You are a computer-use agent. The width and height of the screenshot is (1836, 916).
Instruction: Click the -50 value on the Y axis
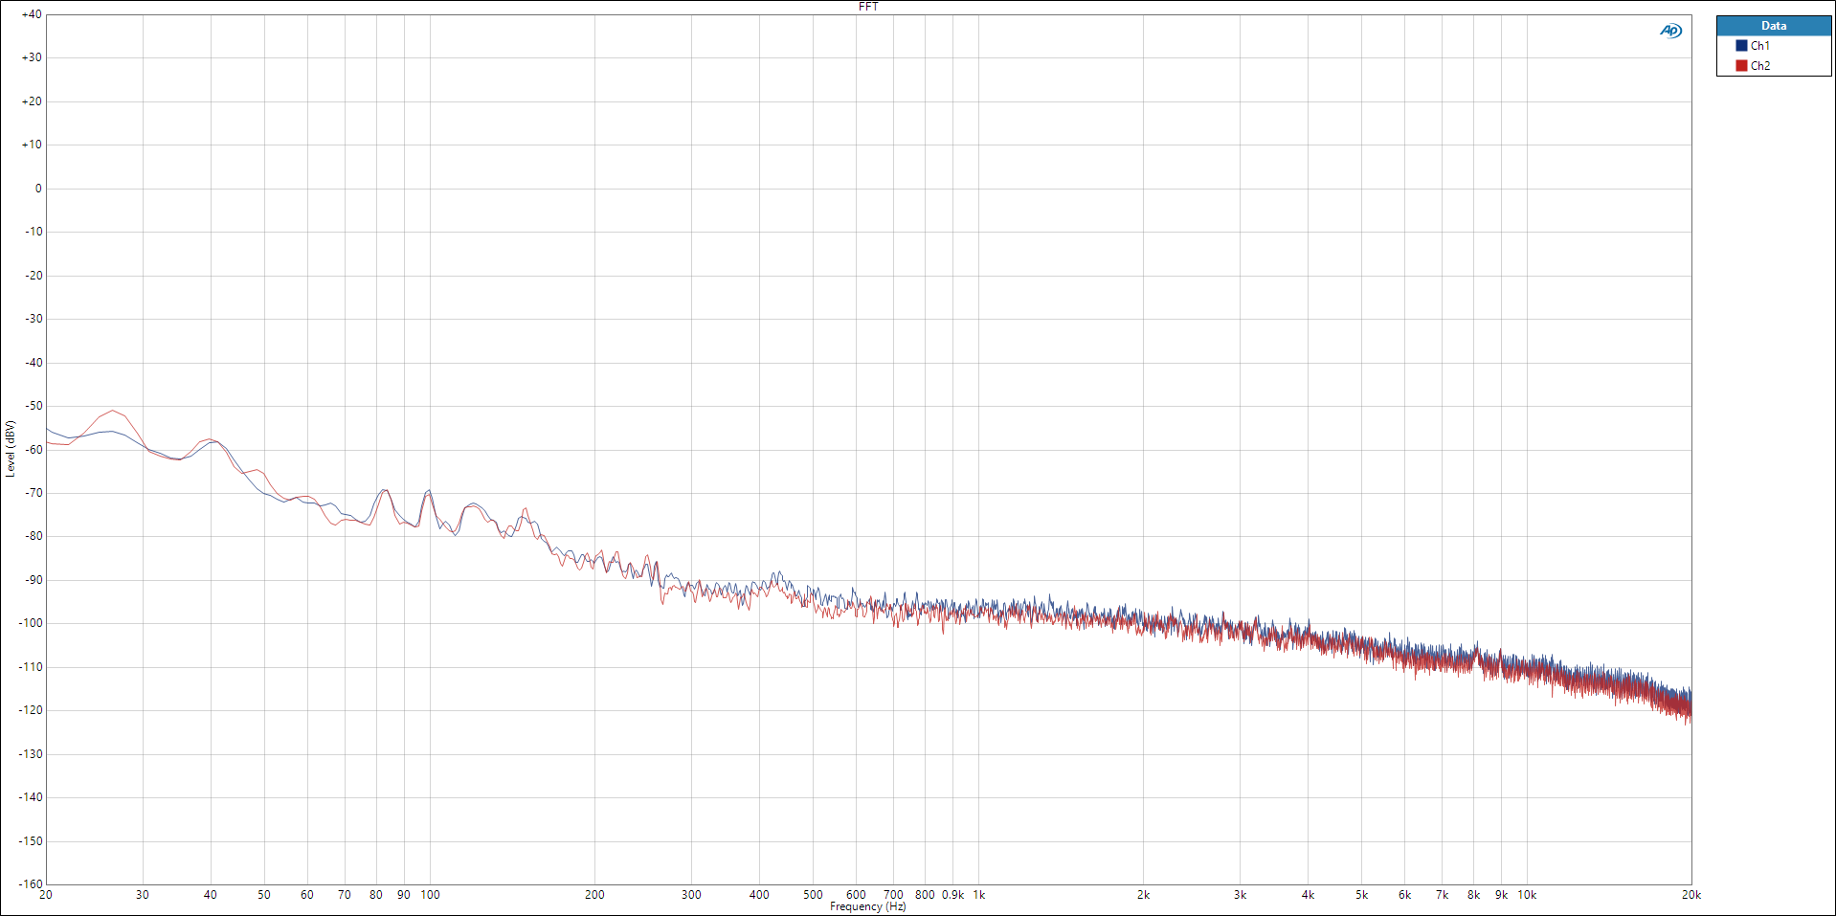tap(34, 406)
